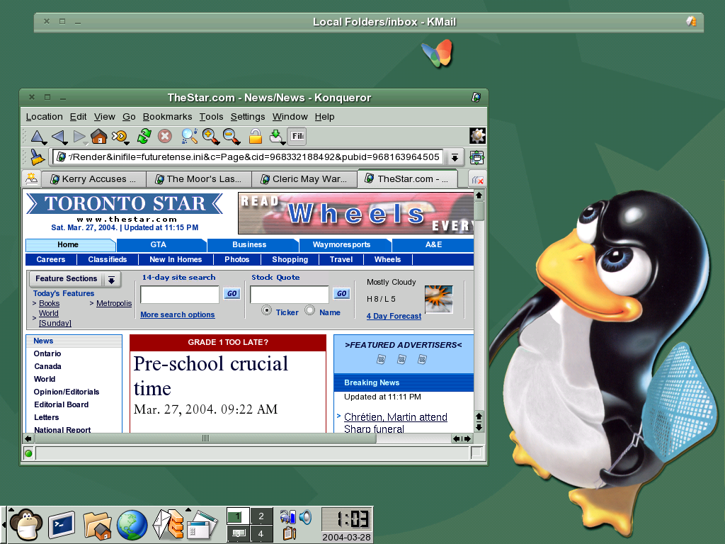
Task: Clear the location bar with broom icon
Action: tap(37, 157)
